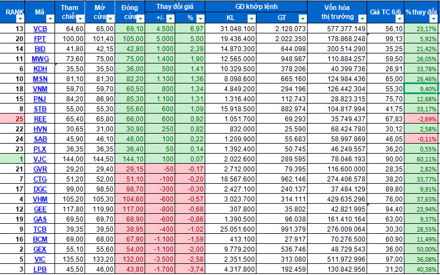Open the % price change filter dropdown
Viewport: 440px width, 275px height.
pos(200,19)
